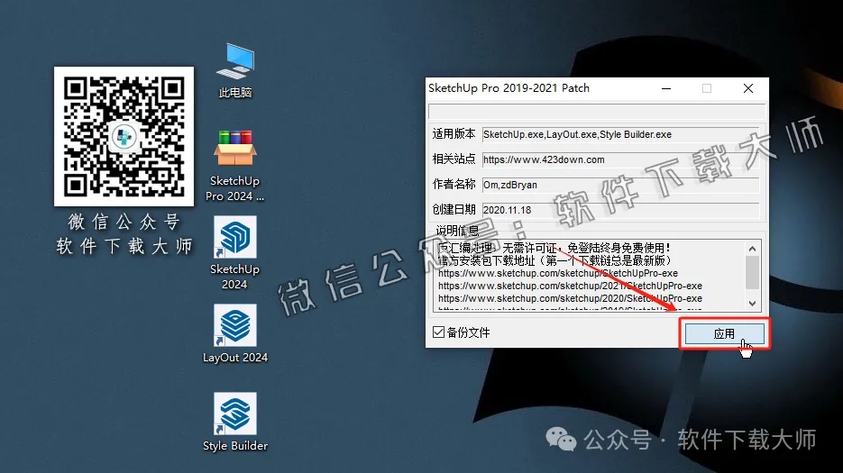Select the SketchUp 2024 shortcut icon

[235, 252]
